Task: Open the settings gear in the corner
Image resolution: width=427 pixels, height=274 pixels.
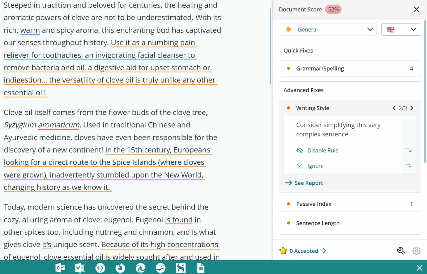Action: [416, 251]
